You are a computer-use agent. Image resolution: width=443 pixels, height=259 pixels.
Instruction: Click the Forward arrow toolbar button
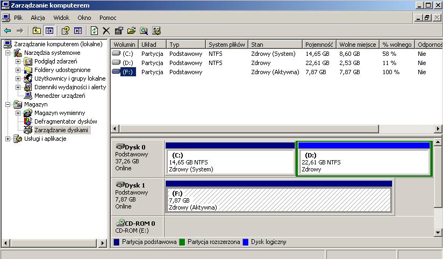pos(20,31)
